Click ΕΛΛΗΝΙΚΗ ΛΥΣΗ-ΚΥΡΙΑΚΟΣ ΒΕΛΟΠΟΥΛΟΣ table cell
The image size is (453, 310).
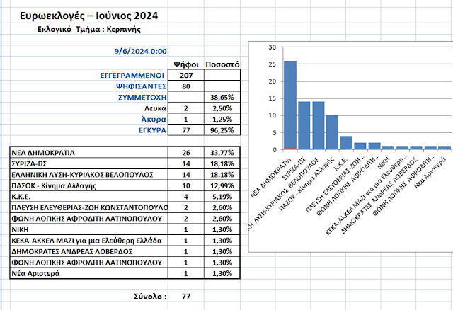88,175
